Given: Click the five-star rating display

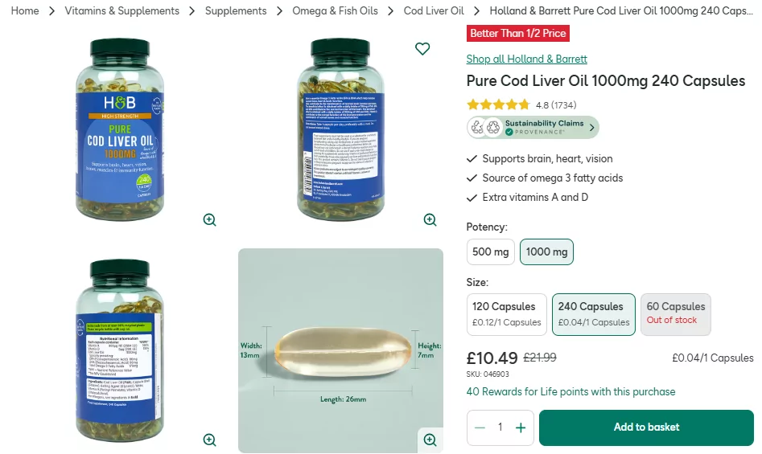Looking at the screenshot, I should pyautogui.click(x=498, y=104).
